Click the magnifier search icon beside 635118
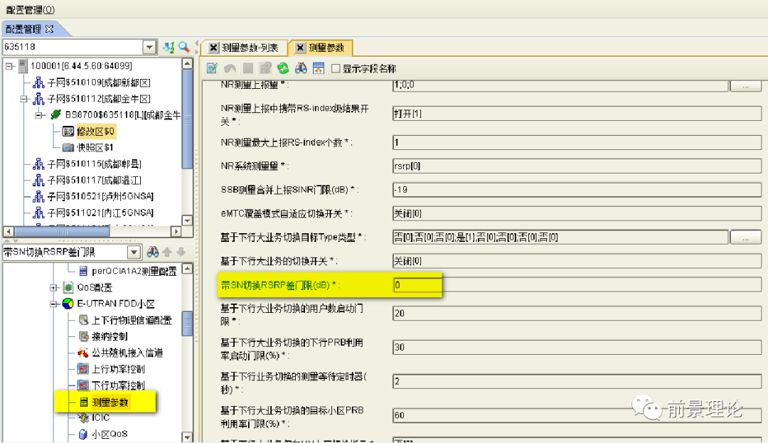Viewport: 768px width, 443px height. (x=184, y=48)
